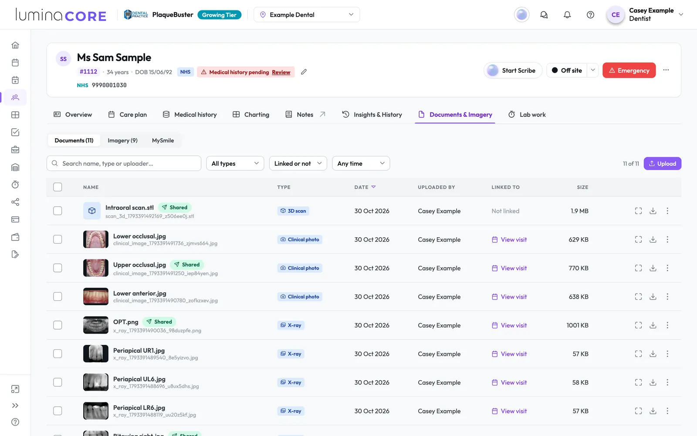Expand preview of Lower occlusal.jpg
Image resolution: width=697 pixels, height=436 pixels.
tap(638, 239)
